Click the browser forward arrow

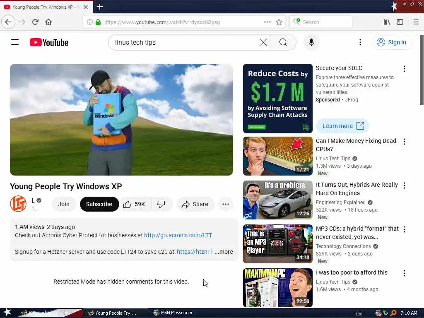[x=22, y=22]
